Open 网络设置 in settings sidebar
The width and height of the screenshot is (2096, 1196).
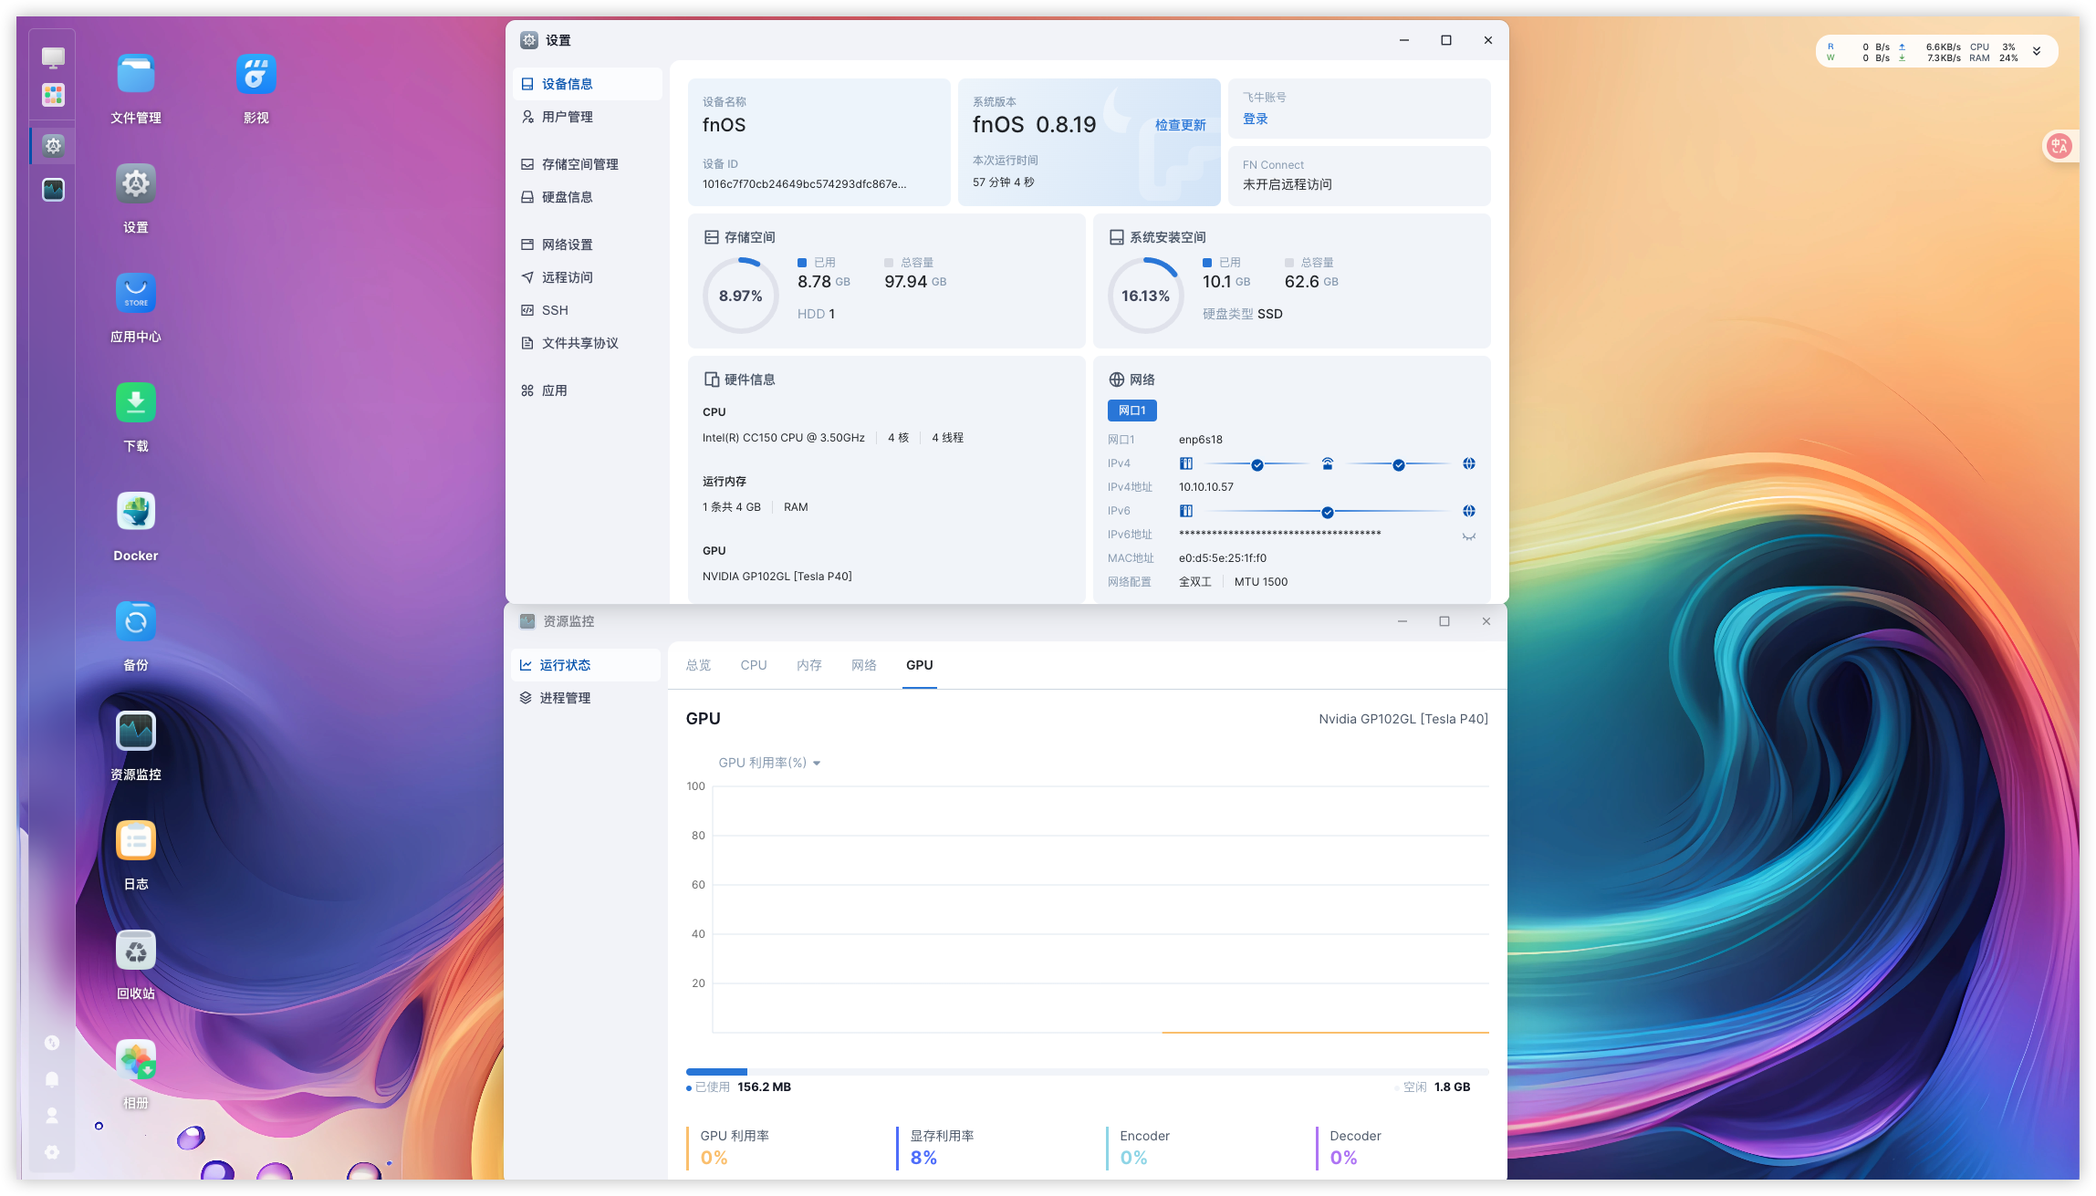[588, 244]
